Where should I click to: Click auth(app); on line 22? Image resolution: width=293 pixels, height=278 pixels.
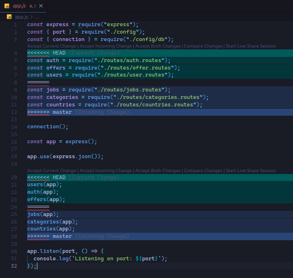click(43, 192)
